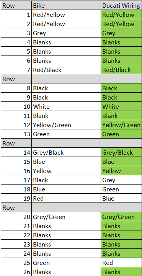Click the 'Bike' column header cell
Image resolution: width=142 pixels, height=276 pixels.
(66, 5)
